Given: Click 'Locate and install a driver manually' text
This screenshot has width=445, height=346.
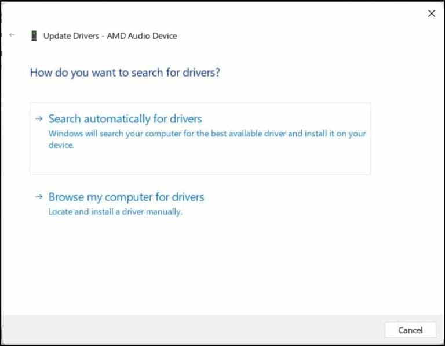Looking at the screenshot, I should (115, 212).
